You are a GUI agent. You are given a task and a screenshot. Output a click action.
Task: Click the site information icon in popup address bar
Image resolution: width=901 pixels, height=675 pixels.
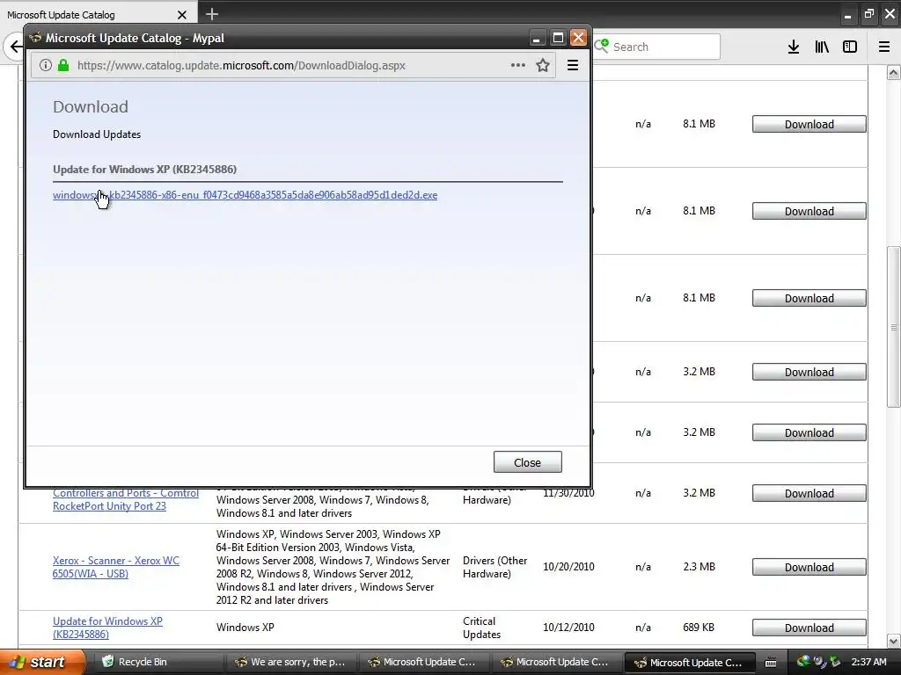(x=46, y=65)
